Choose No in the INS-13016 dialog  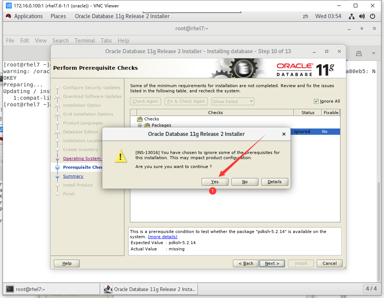[x=245, y=182]
